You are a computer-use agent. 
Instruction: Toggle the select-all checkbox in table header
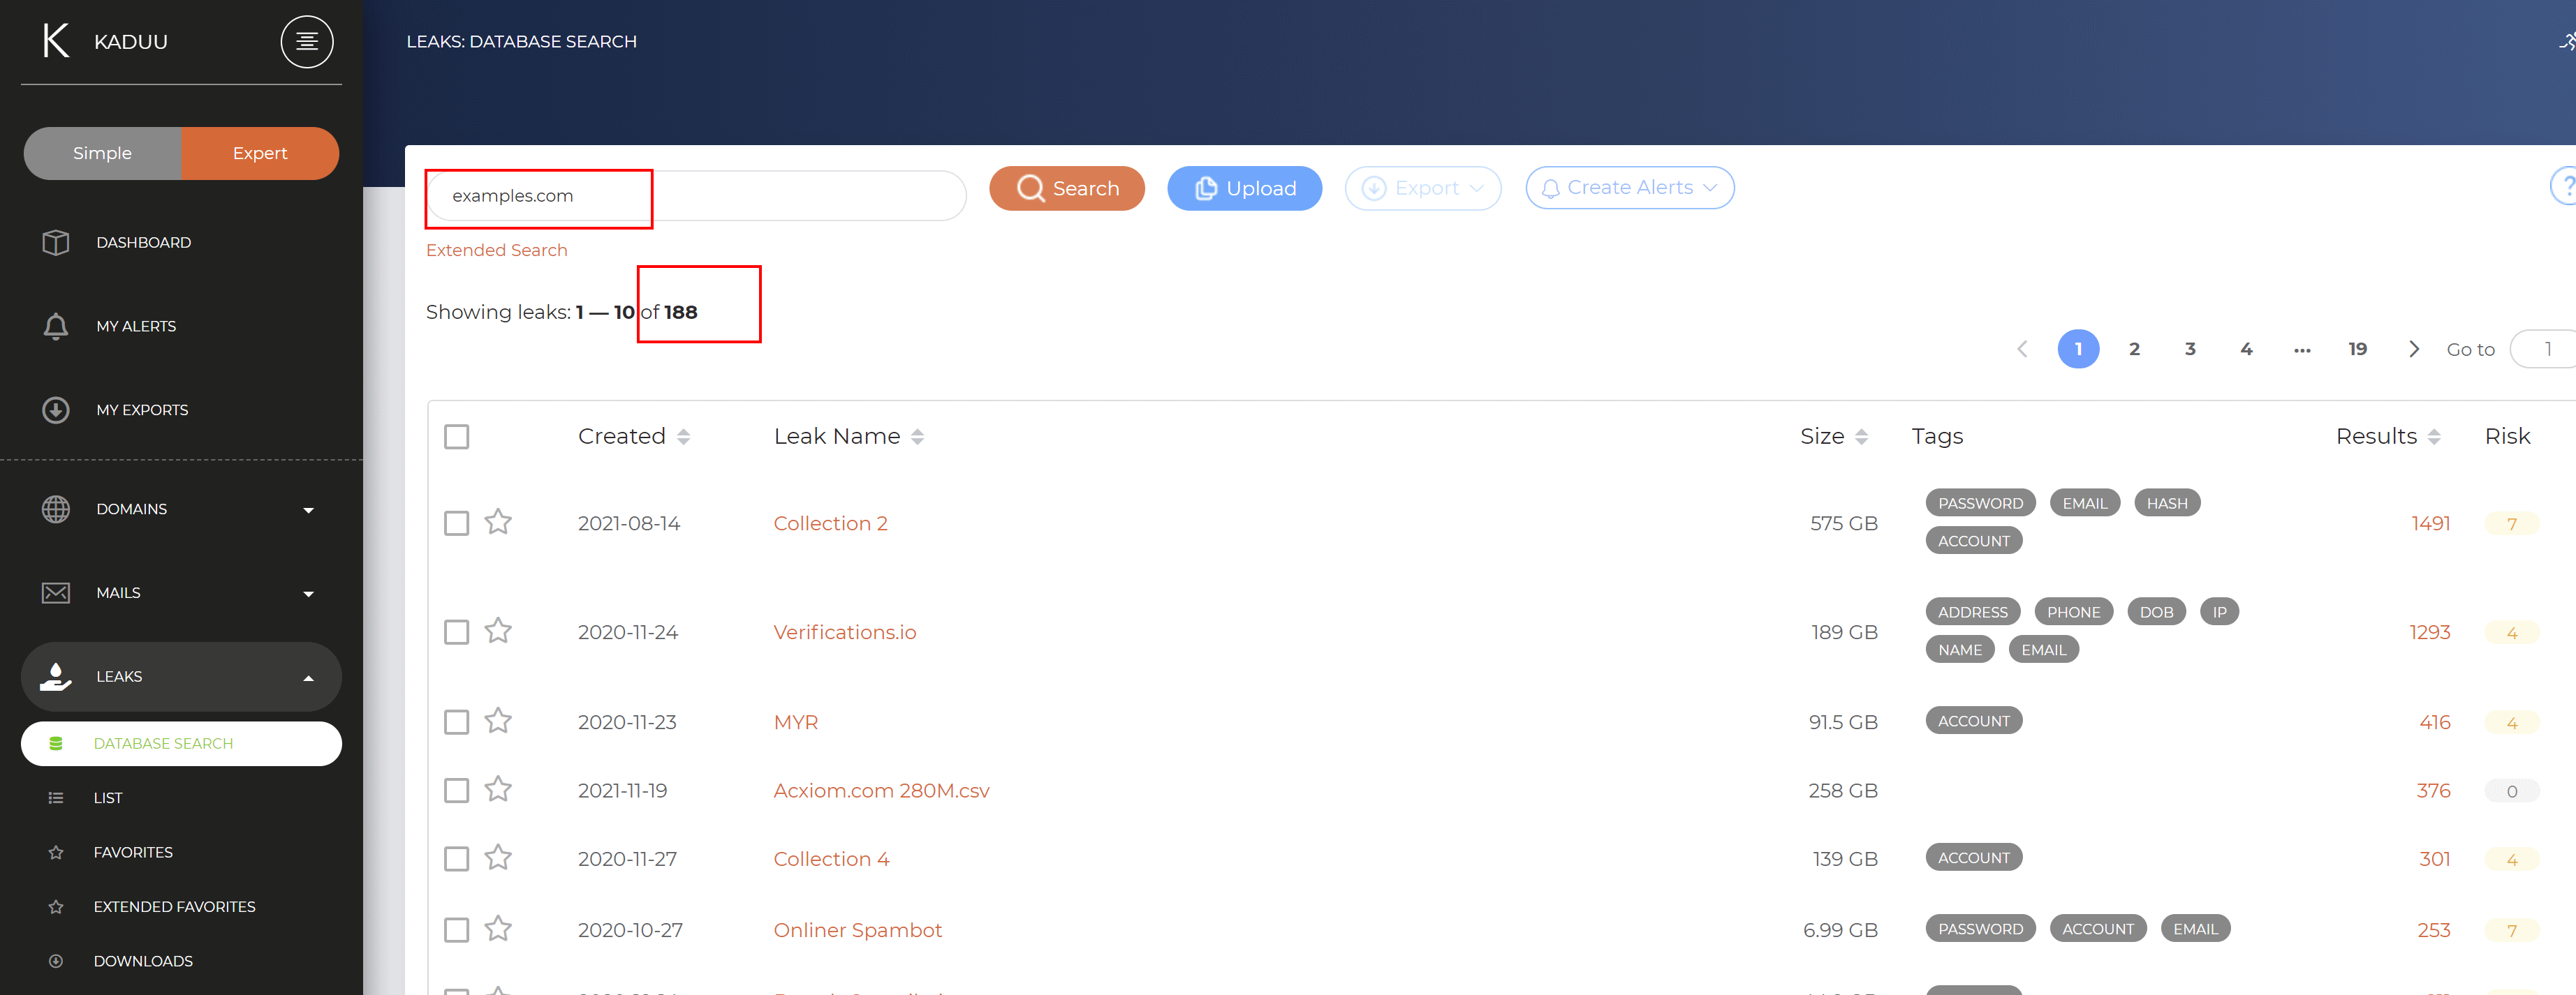tap(456, 437)
